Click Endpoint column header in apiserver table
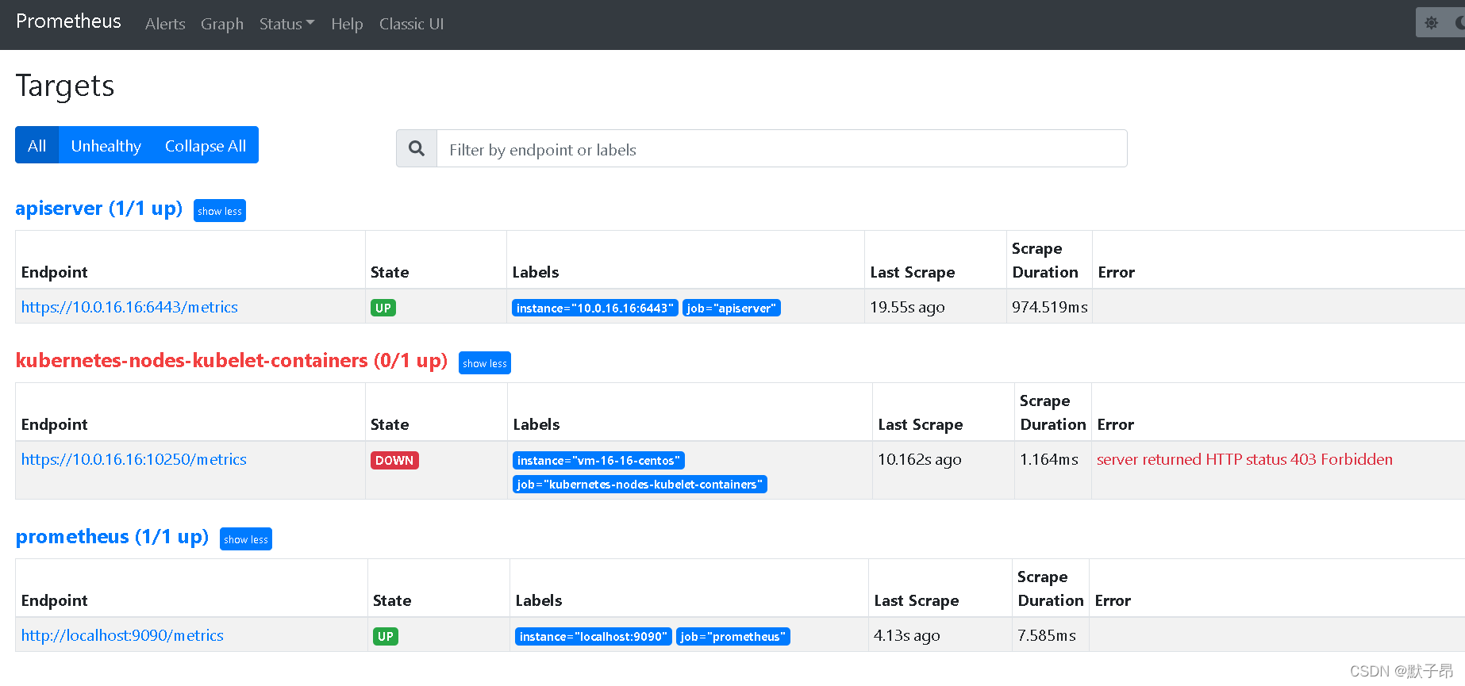Viewport: 1465px width, 686px height. (x=54, y=272)
